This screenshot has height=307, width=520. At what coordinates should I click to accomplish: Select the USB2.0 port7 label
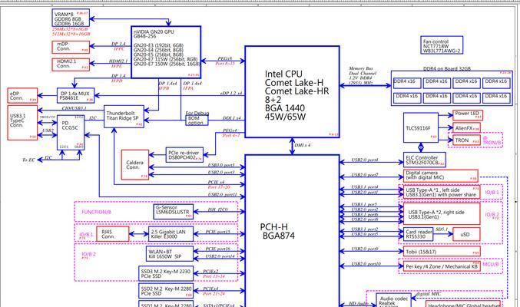coord(365,175)
